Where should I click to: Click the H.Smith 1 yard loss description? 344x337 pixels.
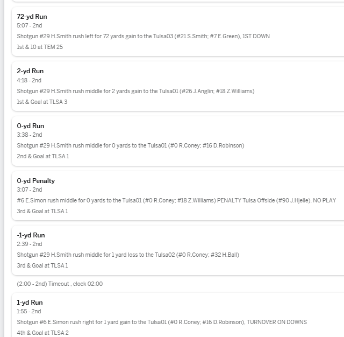pos(128,255)
